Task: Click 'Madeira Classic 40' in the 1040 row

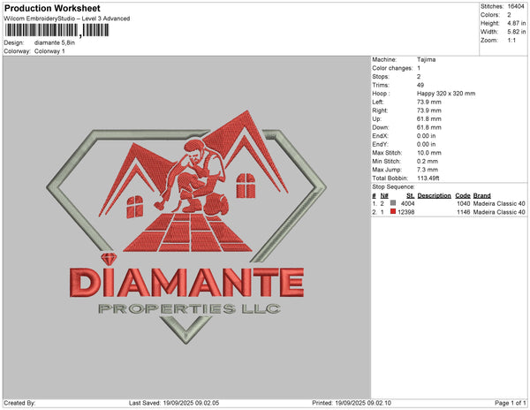Action: pyautogui.click(x=499, y=203)
